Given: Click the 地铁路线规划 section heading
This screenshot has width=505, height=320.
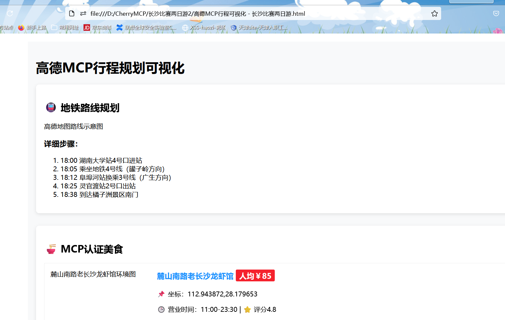Looking at the screenshot, I should (x=90, y=108).
